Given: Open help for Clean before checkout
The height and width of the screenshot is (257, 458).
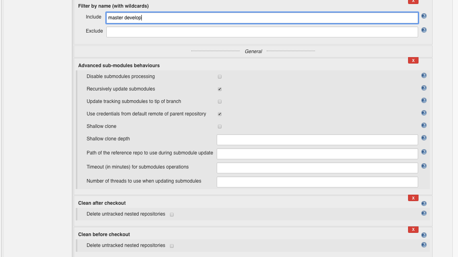Looking at the screenshot, I should [x=424, y=235].
